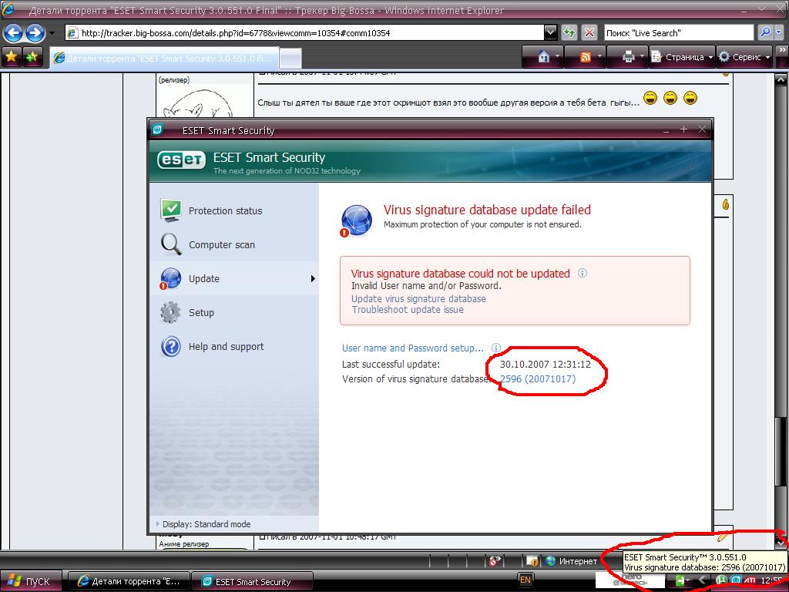The image size is (789, 592).
Task: Click info icon beside update error heading
Action: pyautogui.click(x=583, y=273)
